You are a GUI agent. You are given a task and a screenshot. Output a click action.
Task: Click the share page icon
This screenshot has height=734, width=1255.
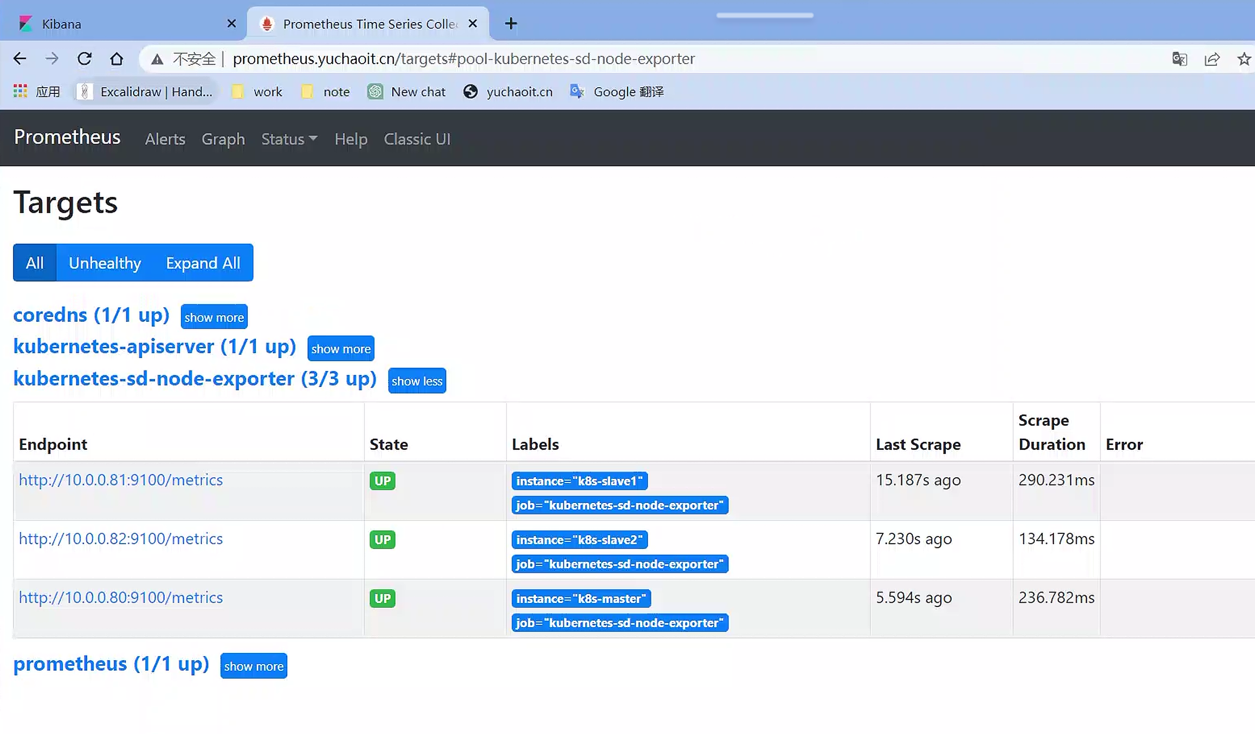(x=1212, y=59)
